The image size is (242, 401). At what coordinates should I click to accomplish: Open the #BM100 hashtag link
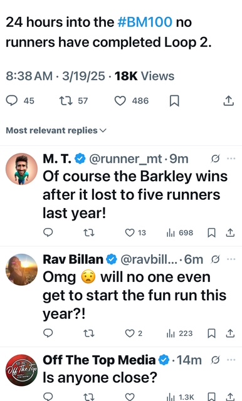(x=145, y=22)
